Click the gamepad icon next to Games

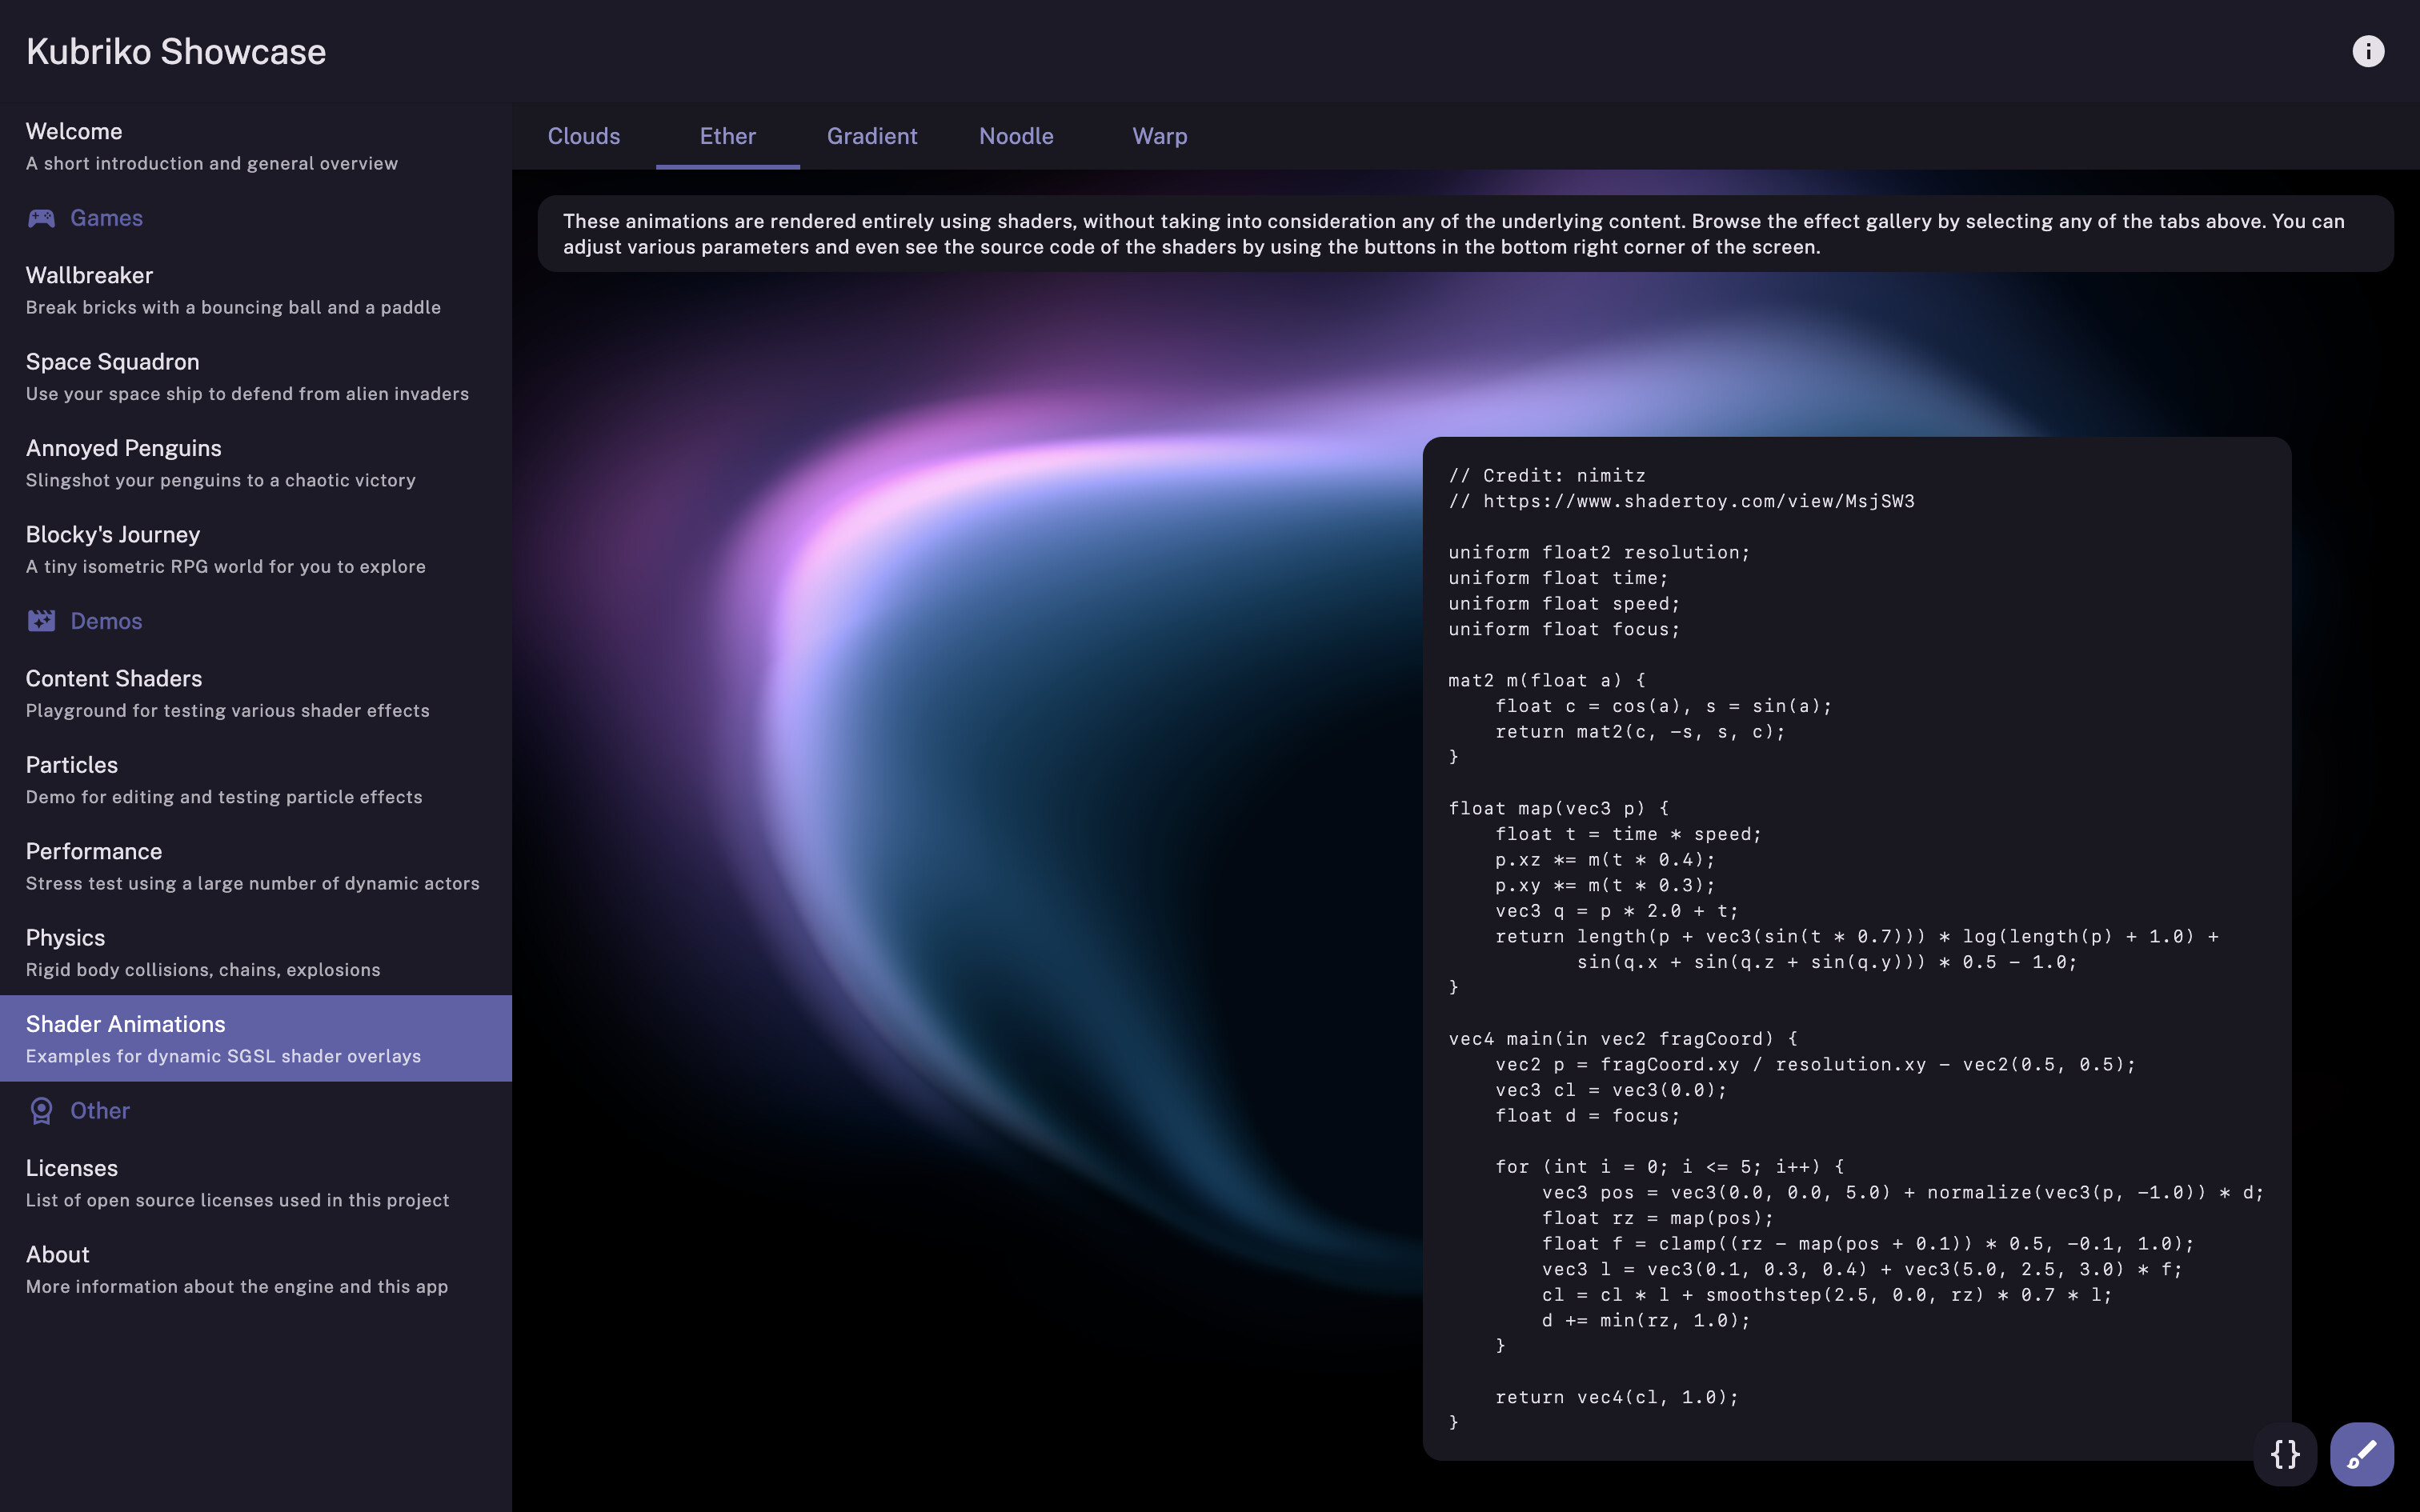(x=40, y=218)
